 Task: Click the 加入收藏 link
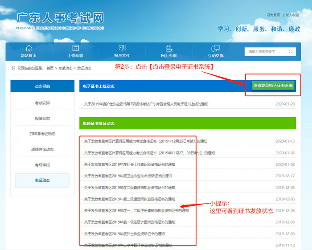[x=292, y=15]
